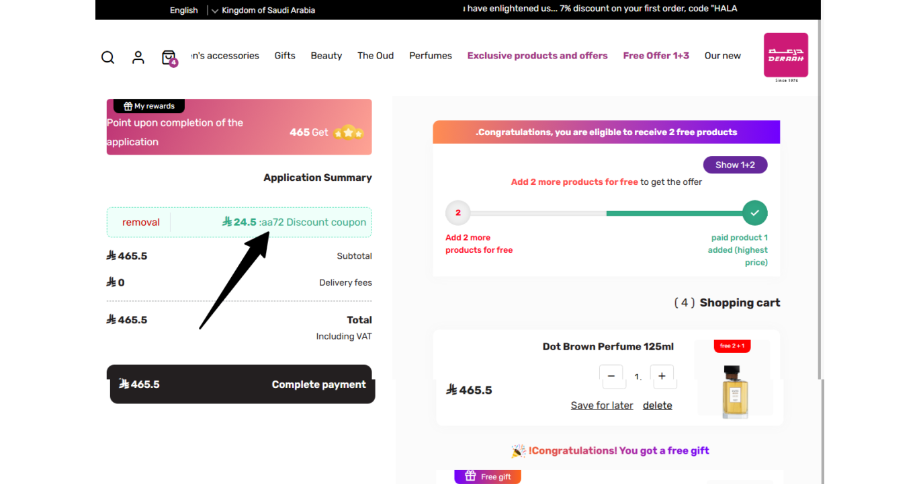Click the Save for later link
919x484 pixels.
click(602, 405)
